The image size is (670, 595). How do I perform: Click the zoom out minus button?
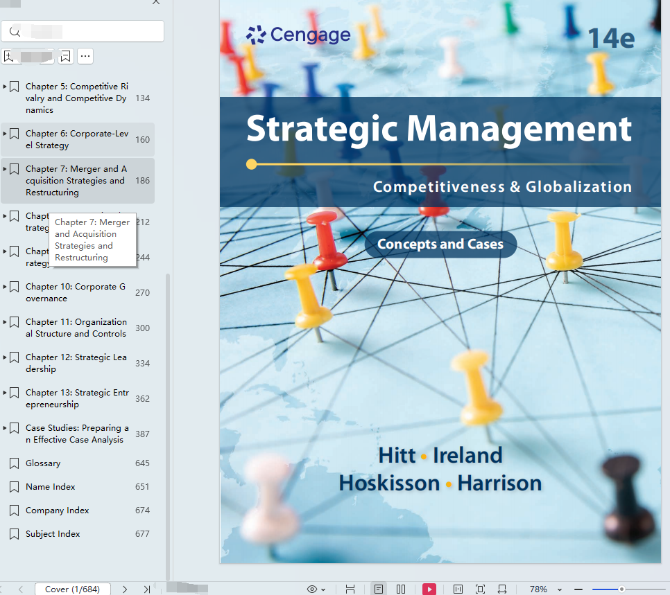pyautogui.click(x=578, y=589)
